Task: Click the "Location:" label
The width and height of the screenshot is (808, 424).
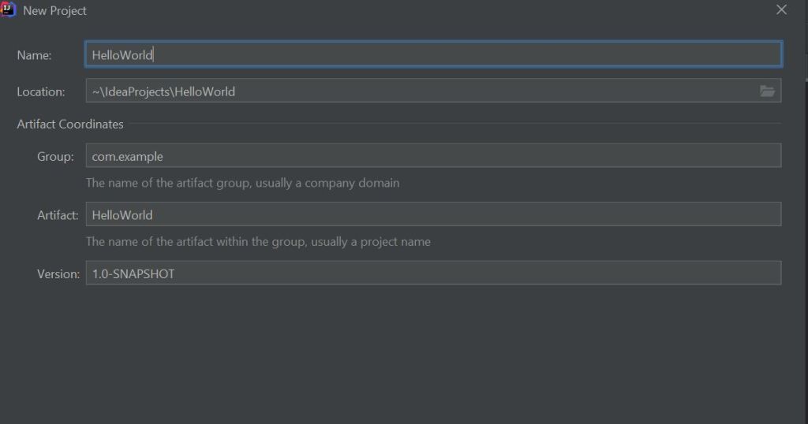Action: click(x=41, y=91)
